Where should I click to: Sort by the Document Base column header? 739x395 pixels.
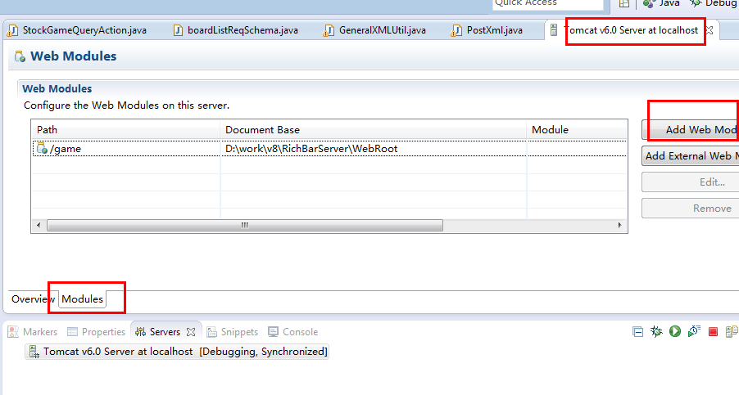tap(373, 130)
